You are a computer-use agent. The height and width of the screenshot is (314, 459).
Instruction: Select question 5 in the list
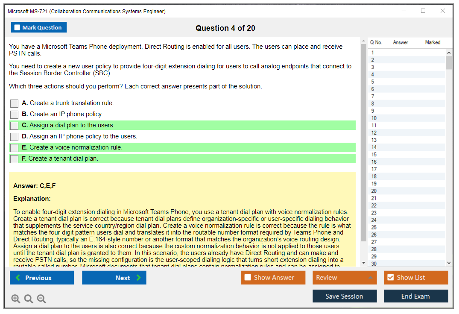407,82
